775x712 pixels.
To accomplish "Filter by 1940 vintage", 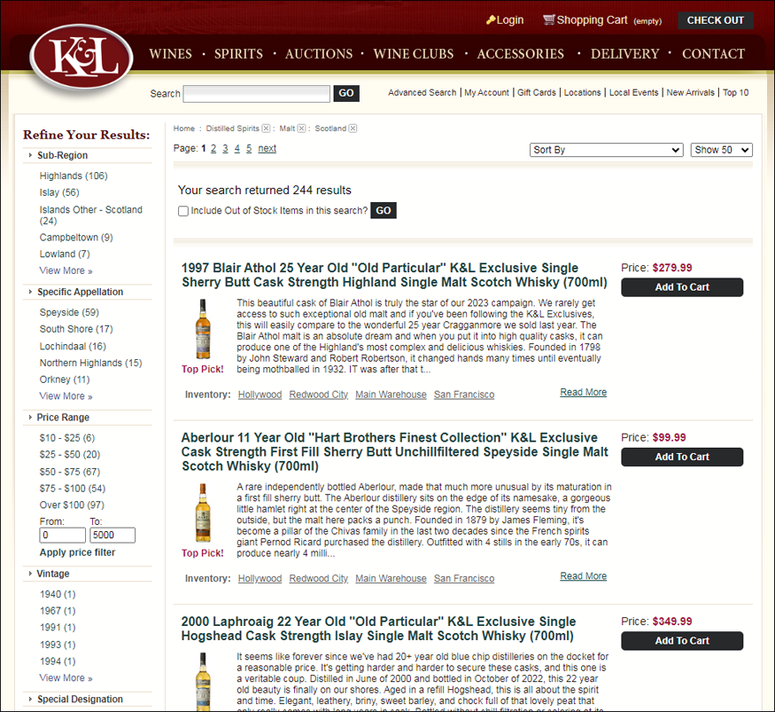I will [x=58, y=594].
